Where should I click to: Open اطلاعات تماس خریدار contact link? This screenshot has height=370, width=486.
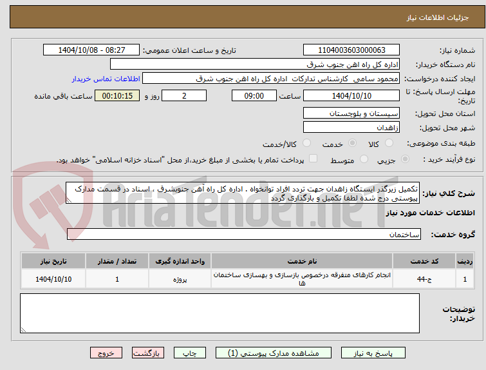pyautogui.click(x=106, y=79)
